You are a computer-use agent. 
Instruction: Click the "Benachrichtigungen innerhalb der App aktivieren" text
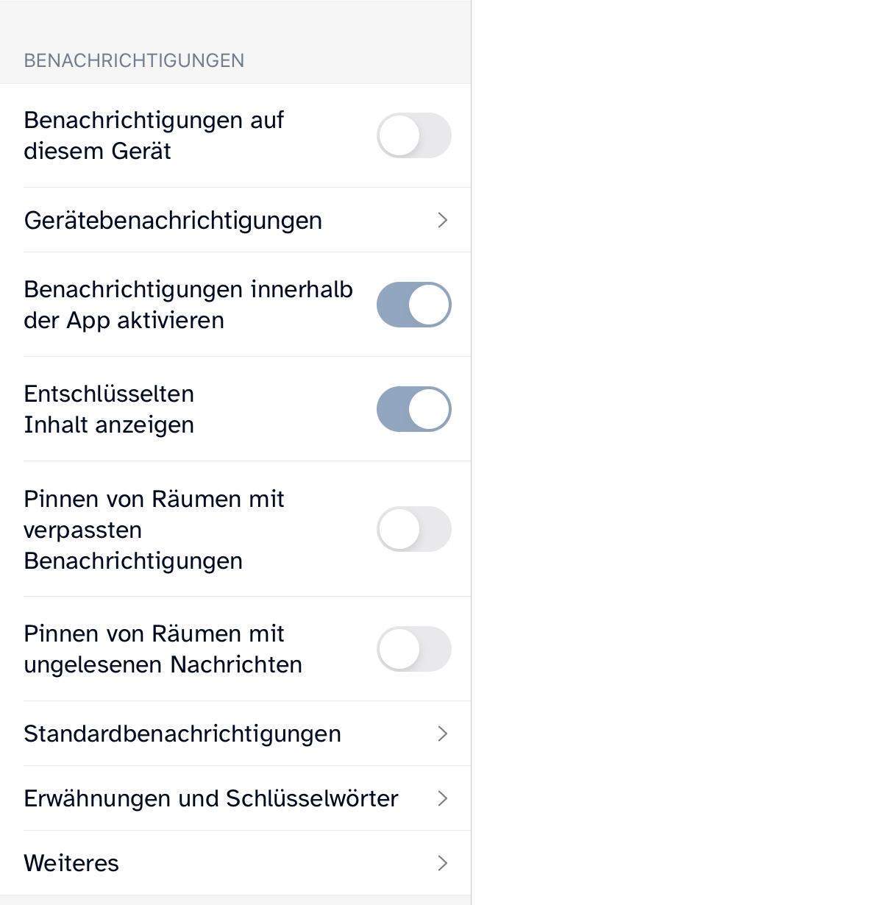click(x=188, y=305)
